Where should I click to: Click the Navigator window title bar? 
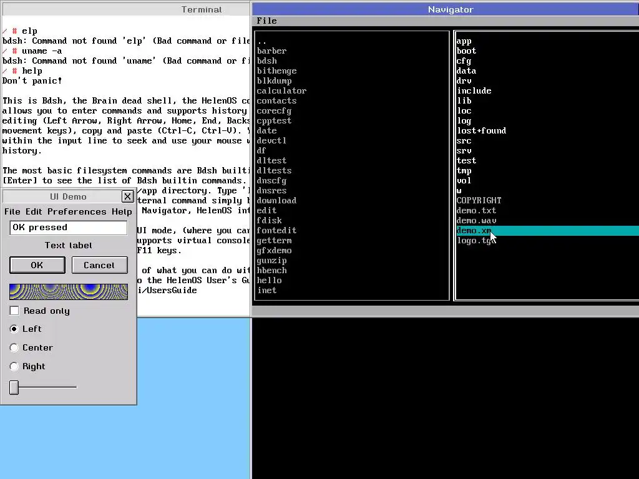(446, 9)
